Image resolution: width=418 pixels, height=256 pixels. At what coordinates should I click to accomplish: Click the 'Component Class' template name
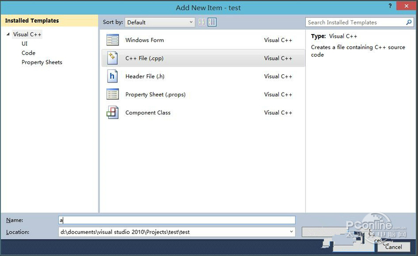[x=148, y=112]
